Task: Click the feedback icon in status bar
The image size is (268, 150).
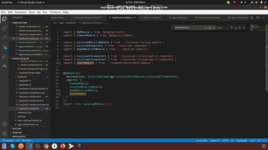Action: (x=259, y=140)
